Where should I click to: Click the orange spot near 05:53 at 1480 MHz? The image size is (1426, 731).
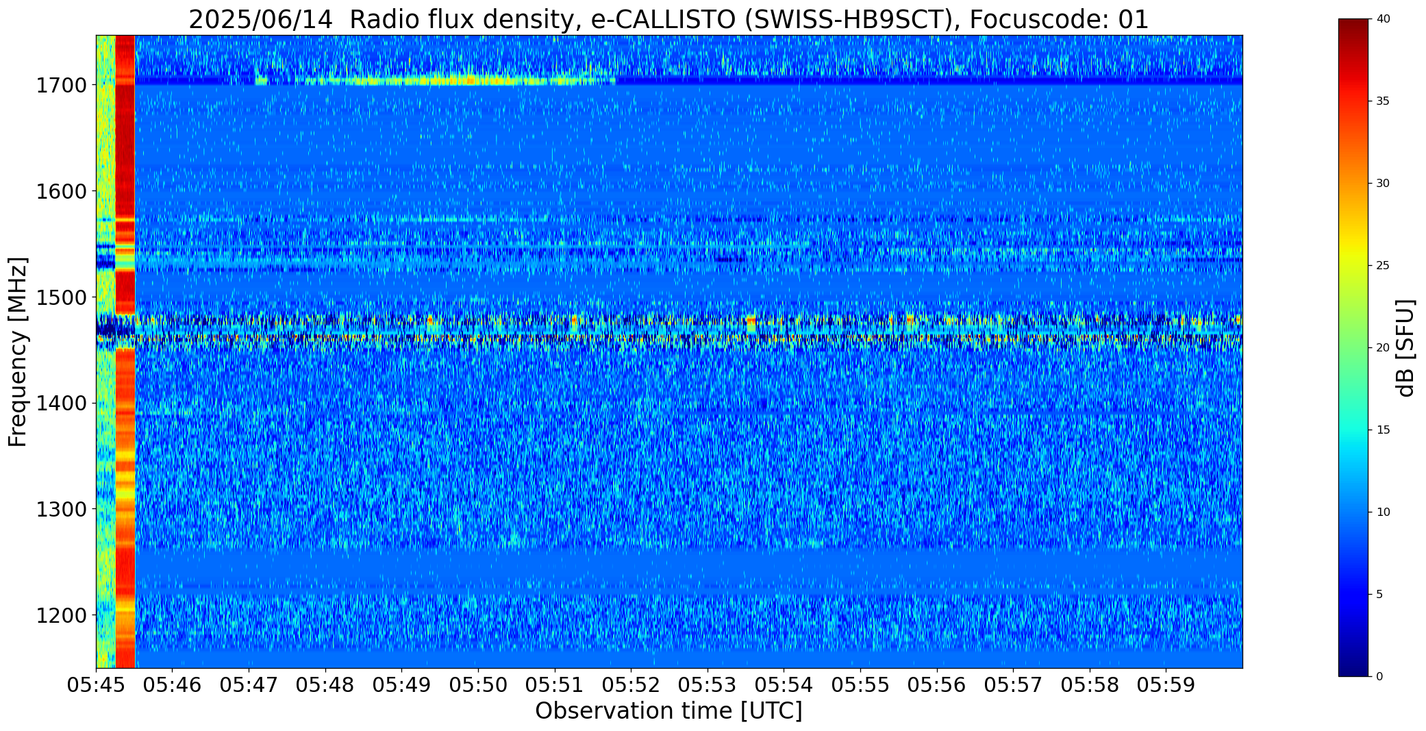[x=751, y=320]
